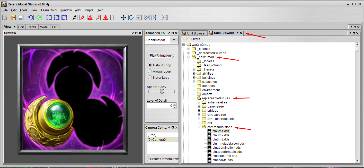The width and height of the screenshot is (364, 168).
Task: Click the Data Browser scrollbar down arrow
Action: [x=357, y=160]
